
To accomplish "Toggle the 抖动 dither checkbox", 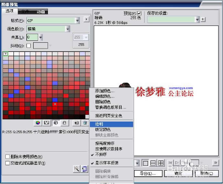I will [x=29, y=46].
